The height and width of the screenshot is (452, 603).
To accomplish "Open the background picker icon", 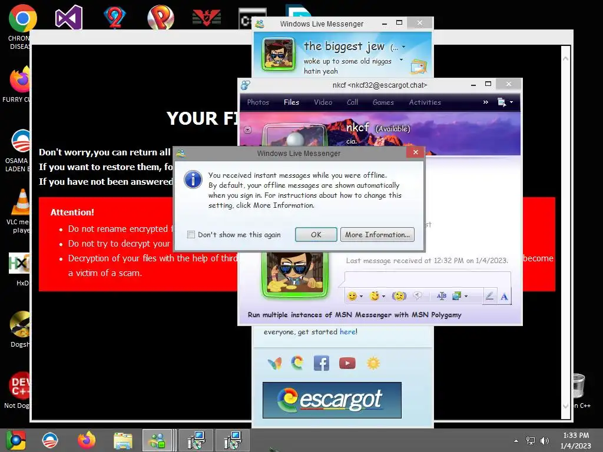I will coord(456,295).
